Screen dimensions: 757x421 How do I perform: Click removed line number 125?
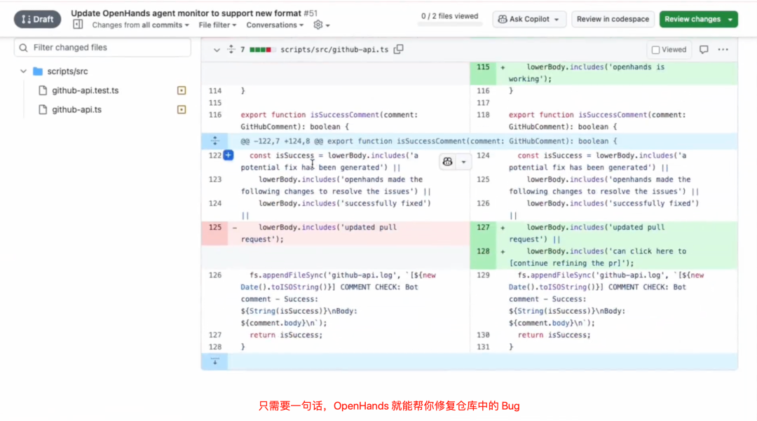(215, 227)
